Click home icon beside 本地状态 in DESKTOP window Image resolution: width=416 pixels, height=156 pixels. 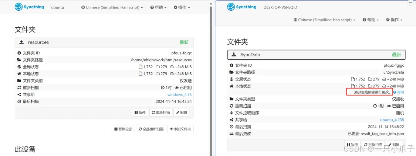pos(231,86)
